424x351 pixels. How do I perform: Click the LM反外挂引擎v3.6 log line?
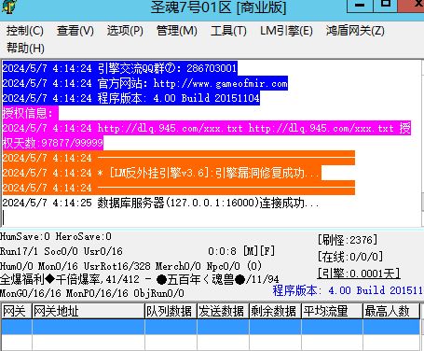(x=161, y=173)
